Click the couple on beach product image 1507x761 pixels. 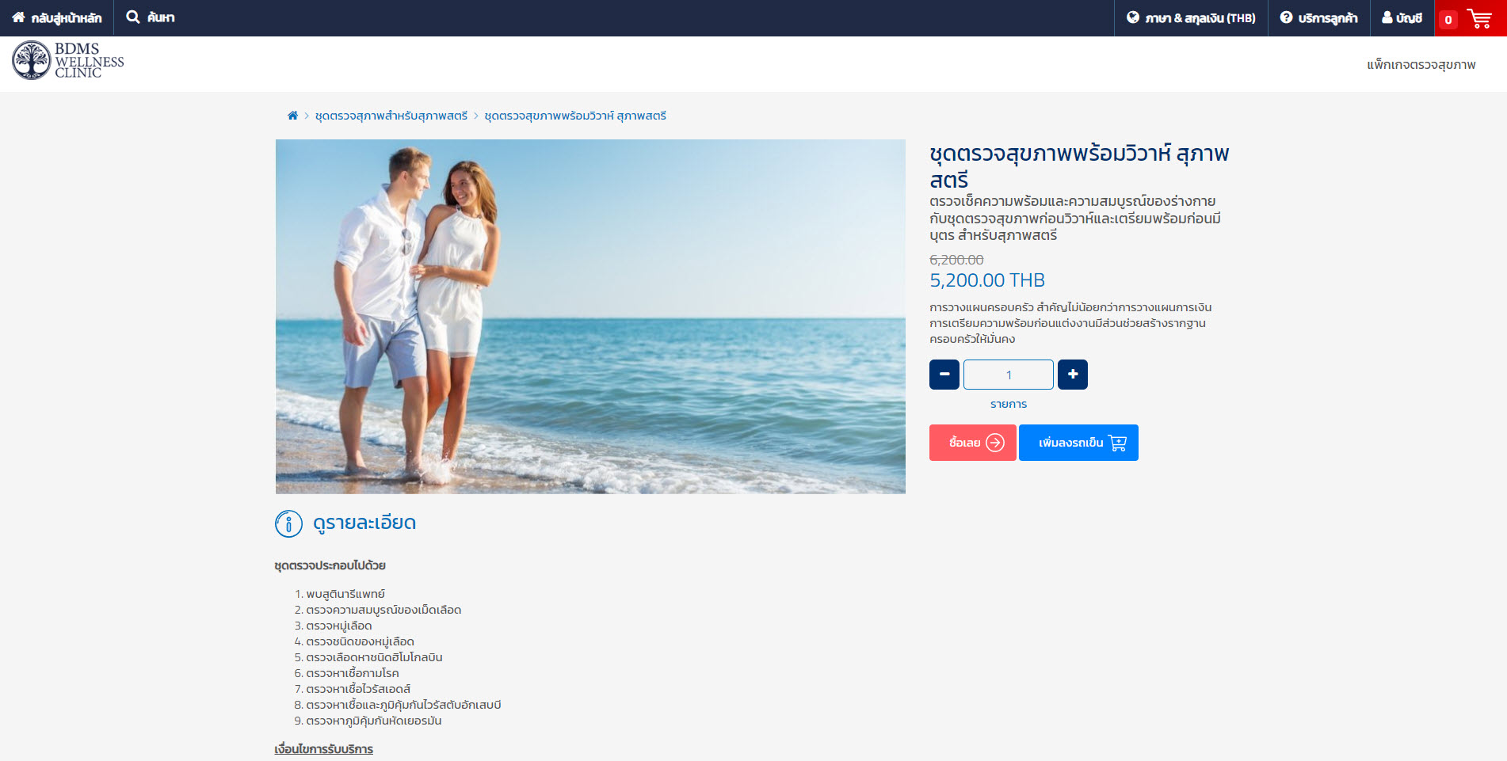tap(590, 317)
